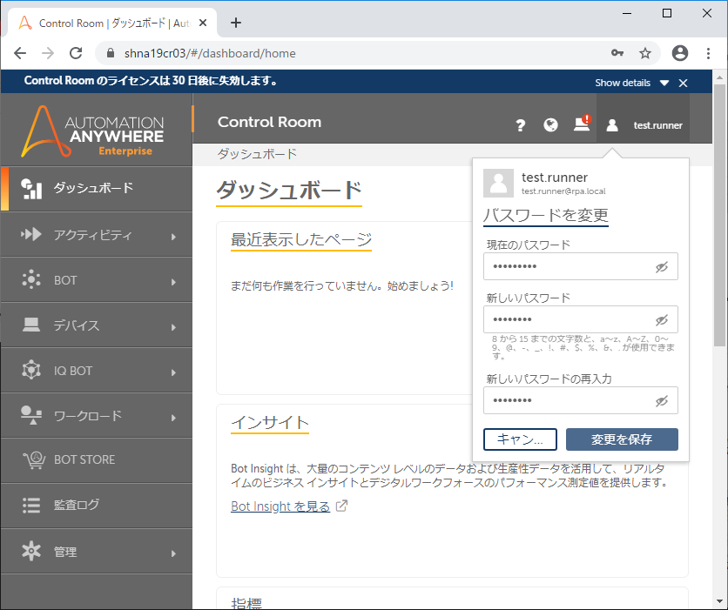
Task: Click test.runner username in header
Action: click(x=657, y=125)
